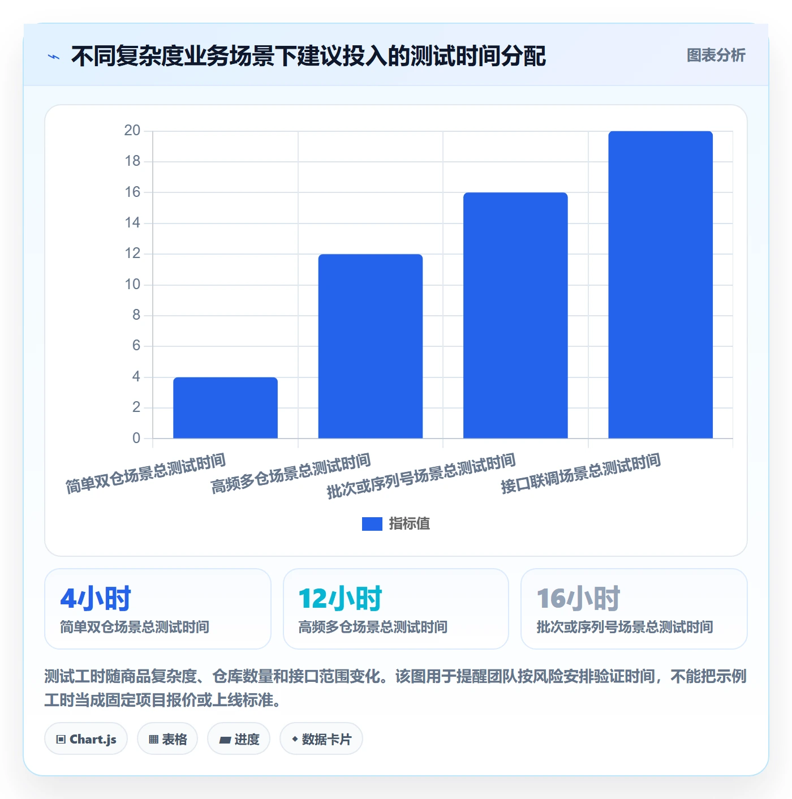Click x-axis label 高频多仓场景总测试时间
Viewport: 792px width, 799px height.
coord(291,474)
